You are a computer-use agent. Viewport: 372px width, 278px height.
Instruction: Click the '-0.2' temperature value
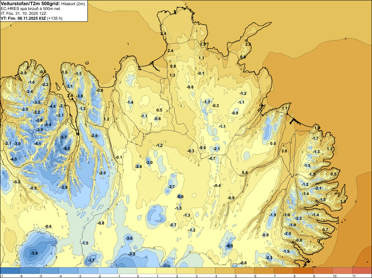[17, 182]
